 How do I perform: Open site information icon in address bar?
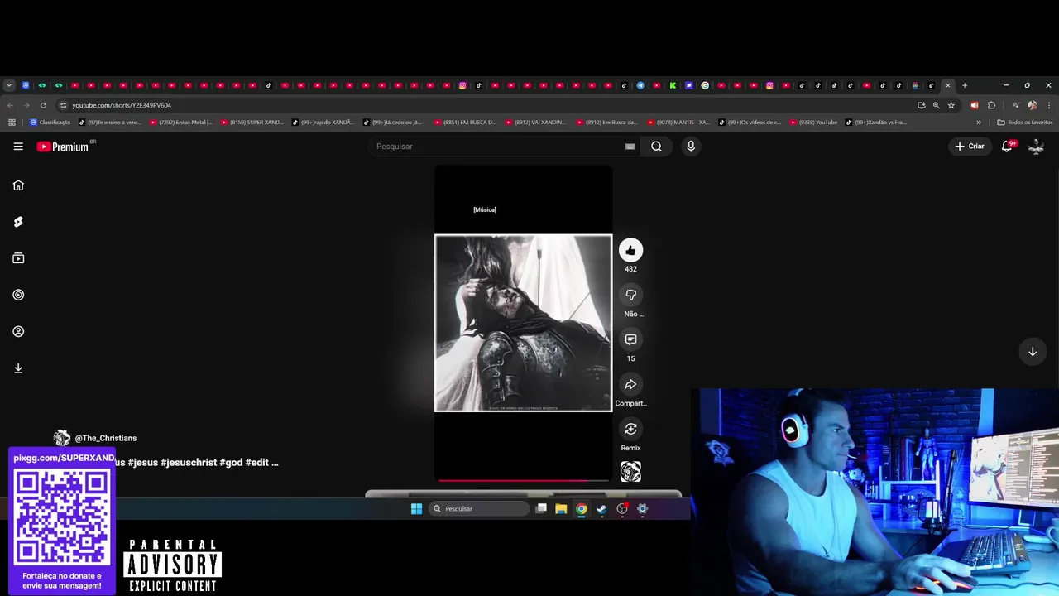[x=63, y=105]
